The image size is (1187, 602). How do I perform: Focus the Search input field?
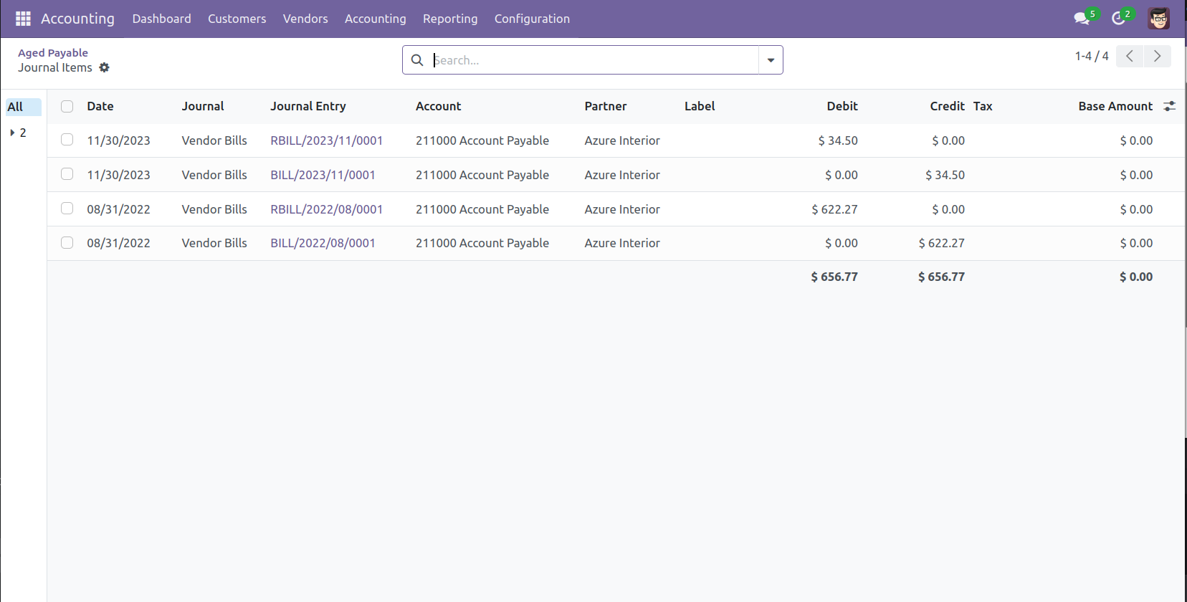[x=592, y=60]
